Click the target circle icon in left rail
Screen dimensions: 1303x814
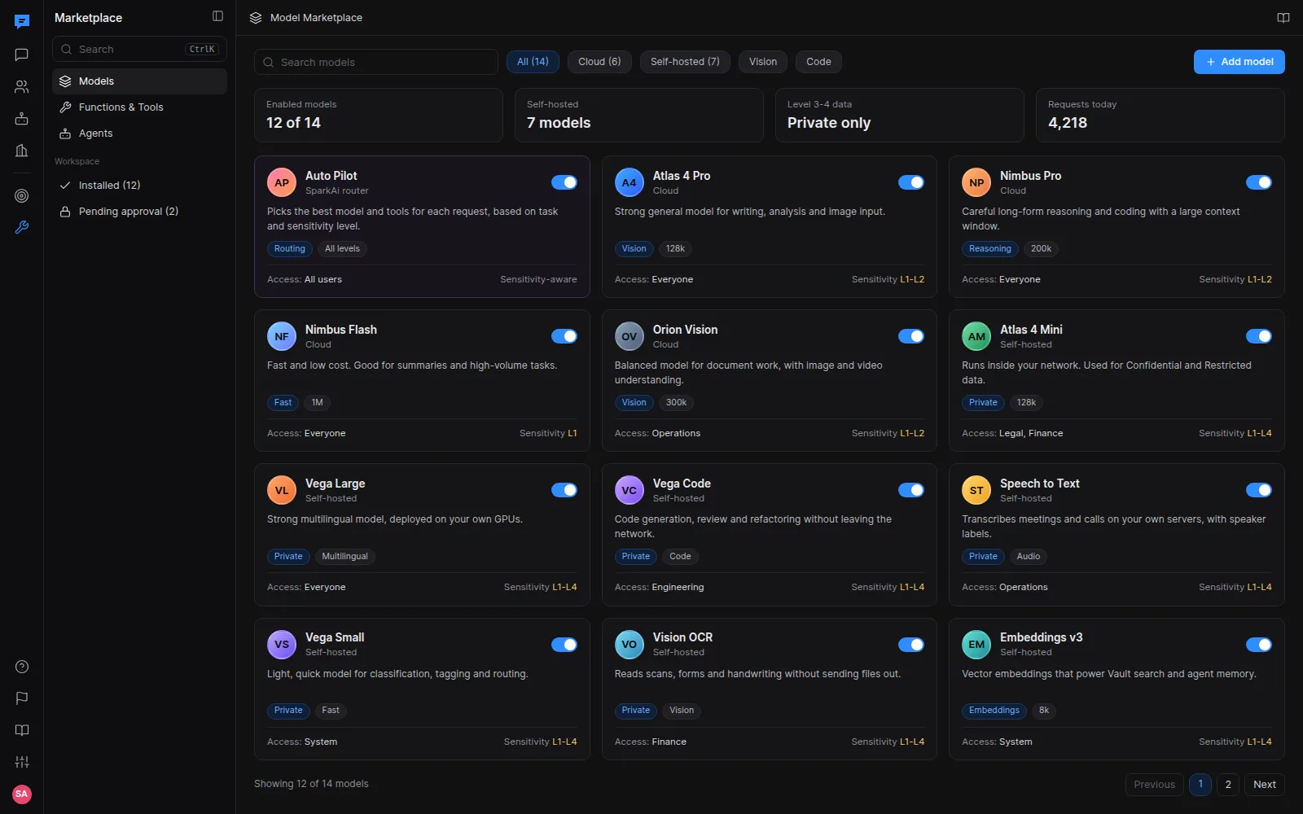(22, 196)
